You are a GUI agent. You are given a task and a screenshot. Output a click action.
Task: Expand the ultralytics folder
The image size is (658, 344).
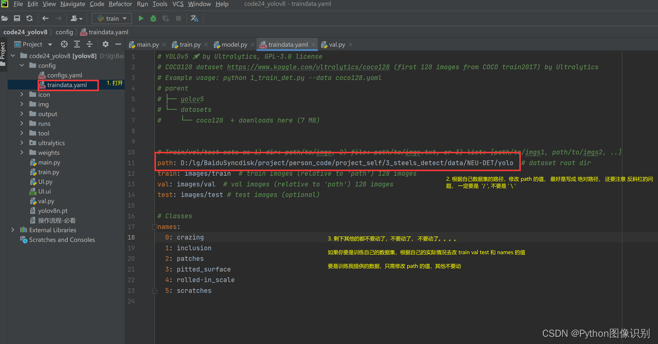(x=22, y=143)
